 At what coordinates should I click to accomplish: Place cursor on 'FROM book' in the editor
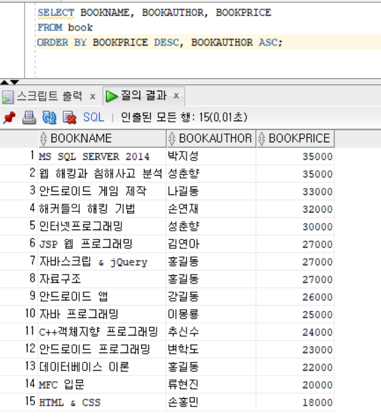coord(65,28)
